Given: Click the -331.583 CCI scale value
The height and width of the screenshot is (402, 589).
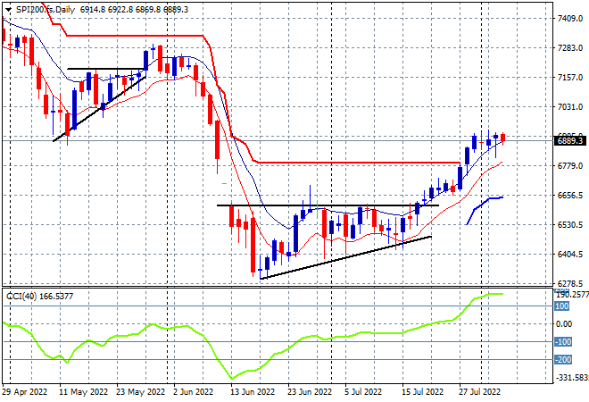Looking at the screenshot, I should pyautogui.click(x=572, y=378).
